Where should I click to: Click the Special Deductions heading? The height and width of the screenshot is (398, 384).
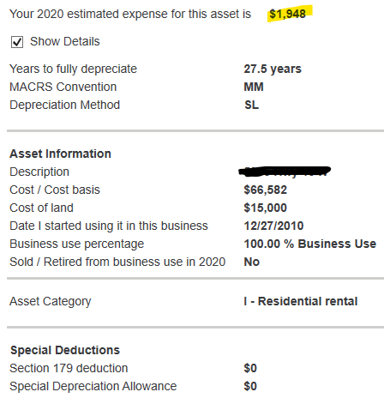point(65,350)
